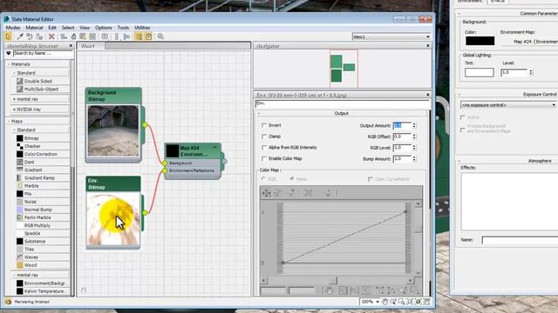The image size is (558, 313).
Task: Click Select by Material toolbar icon
Action: (x=160, y=37)
